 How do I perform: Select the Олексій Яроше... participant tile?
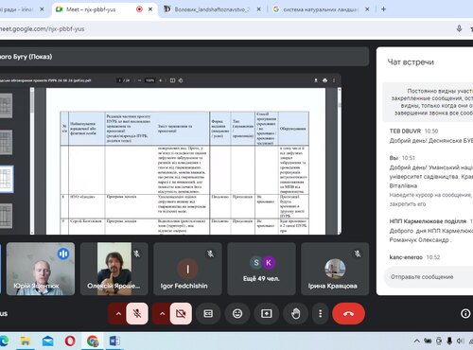click(114, 269)
